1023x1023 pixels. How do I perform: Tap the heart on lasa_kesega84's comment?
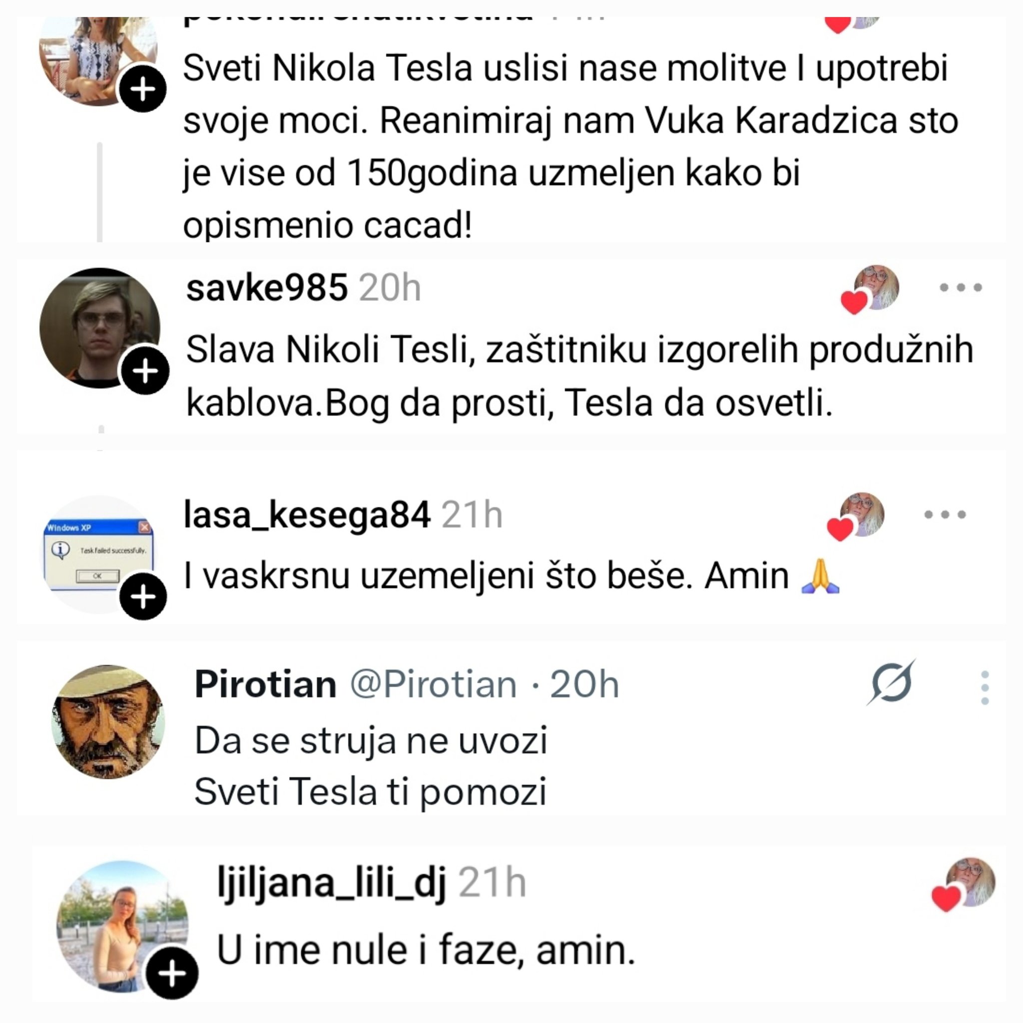[840, 529]
